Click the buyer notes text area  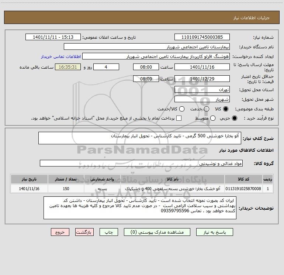(140, 208)
